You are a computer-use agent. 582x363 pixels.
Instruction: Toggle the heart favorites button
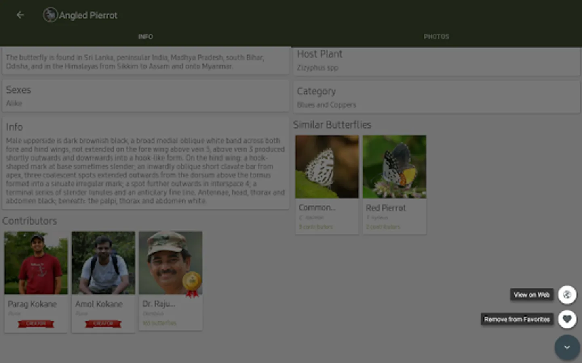(567, 319)
